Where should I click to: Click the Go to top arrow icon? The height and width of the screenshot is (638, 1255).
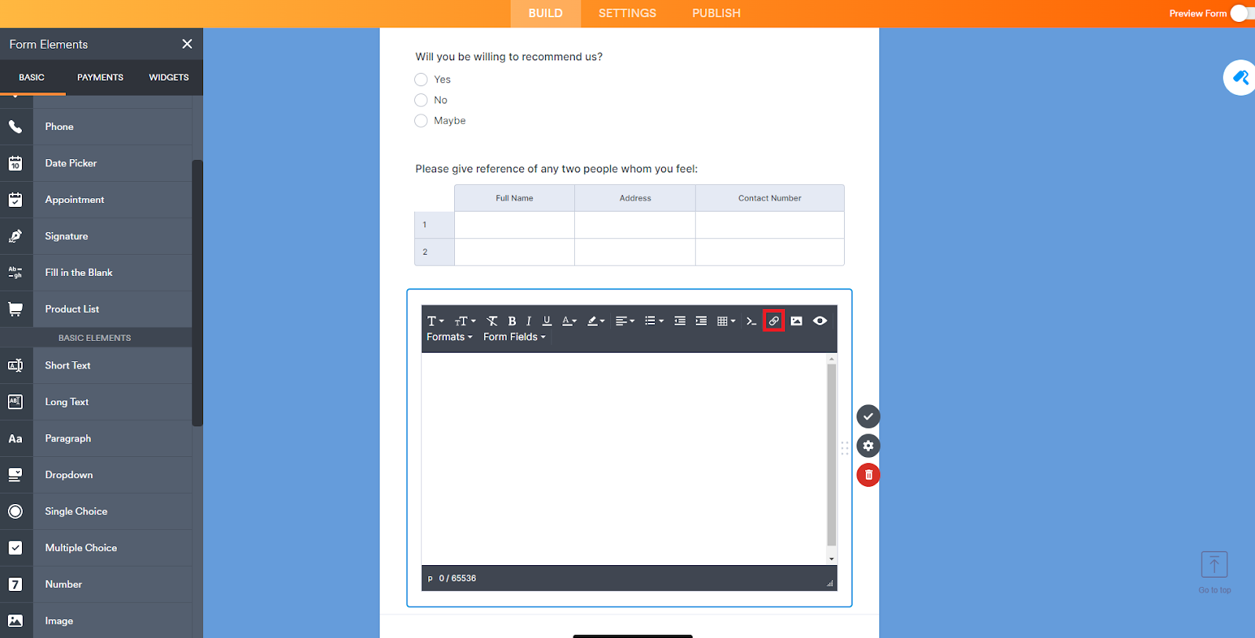pyautogui.click(x=1214, y=564)
